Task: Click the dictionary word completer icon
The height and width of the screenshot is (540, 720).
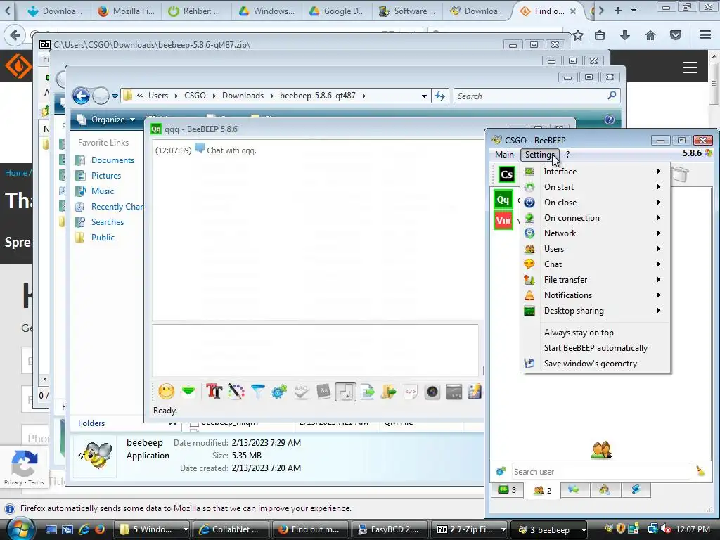Action: click(x=323, y=392)
